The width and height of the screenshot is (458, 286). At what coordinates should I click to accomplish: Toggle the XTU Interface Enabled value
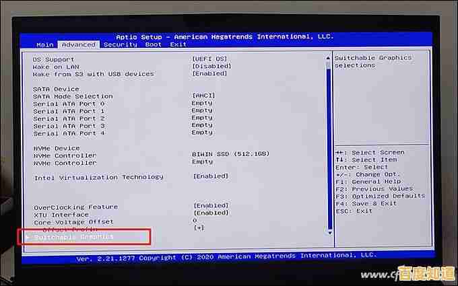click(210, 213)
